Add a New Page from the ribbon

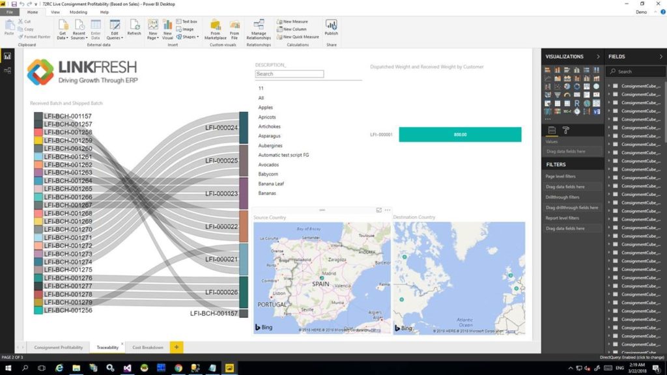[x=152, y=29]
